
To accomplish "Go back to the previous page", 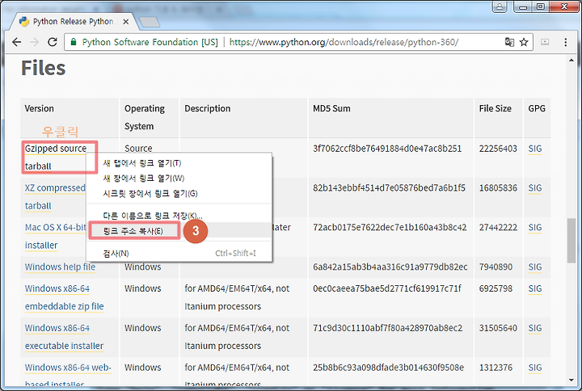I will 17,42.
